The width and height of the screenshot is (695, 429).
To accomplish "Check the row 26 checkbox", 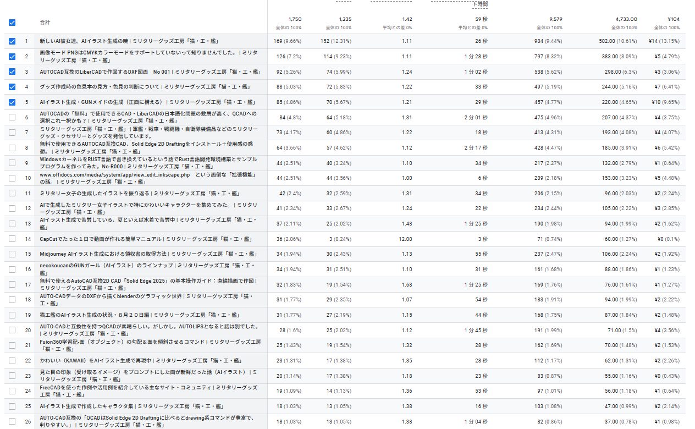I will click(x=12, y=421).
